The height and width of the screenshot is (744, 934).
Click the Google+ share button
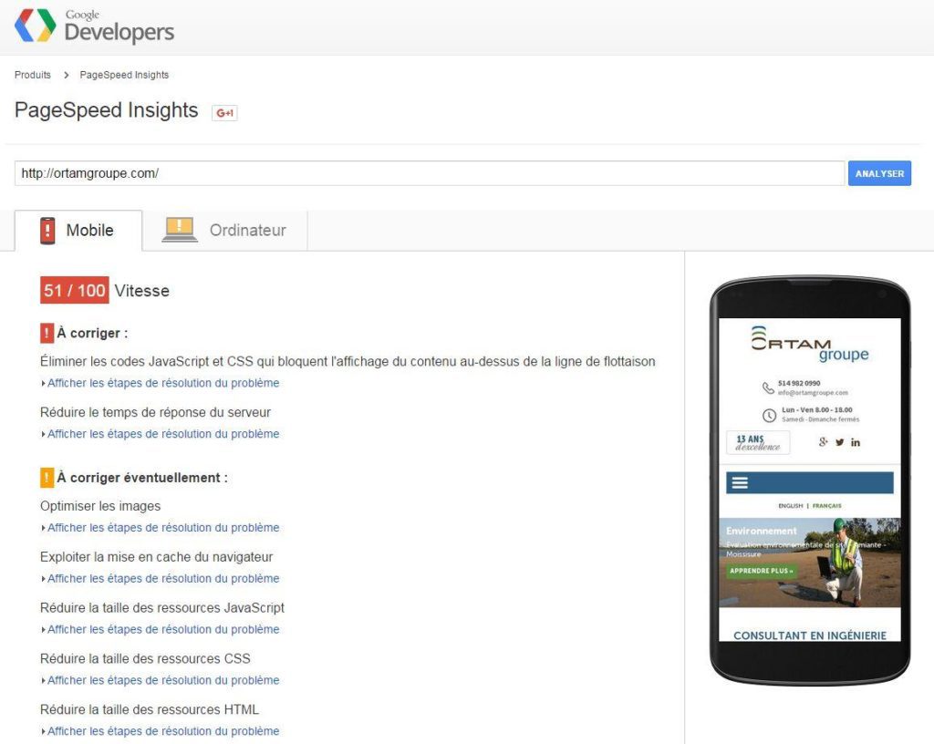(224, 112)
